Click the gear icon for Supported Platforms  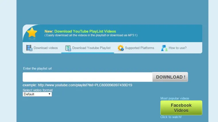point(120,48)
